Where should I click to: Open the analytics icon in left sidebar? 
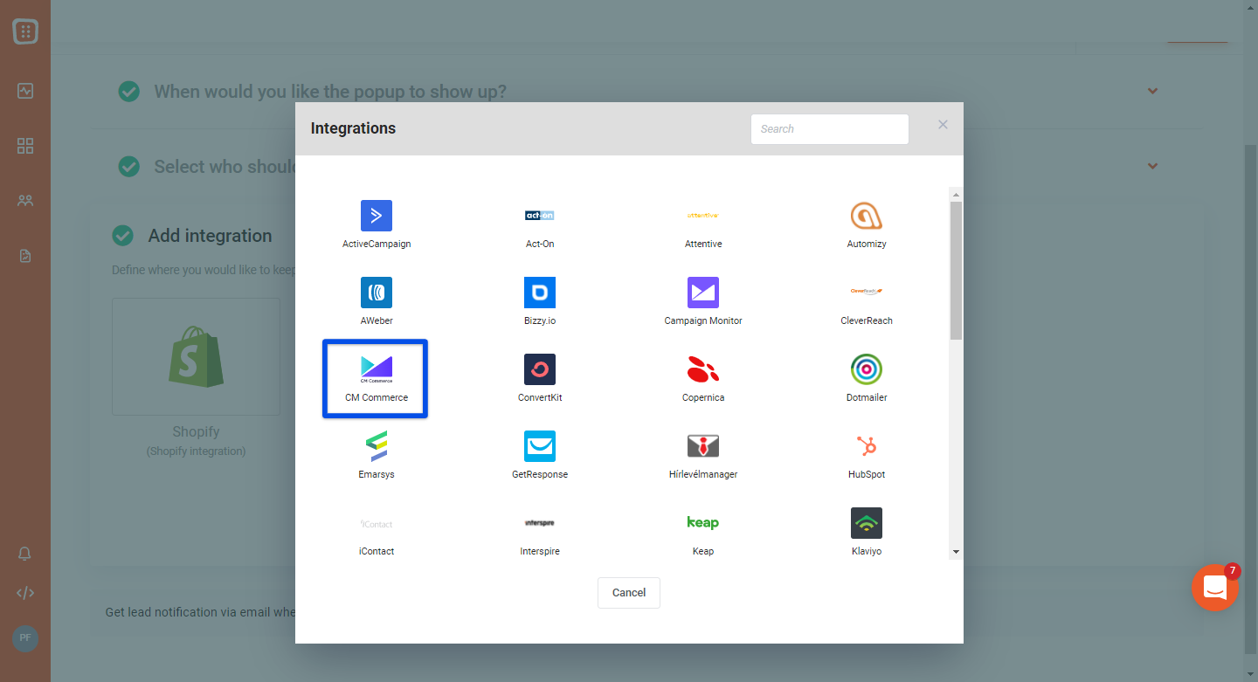pos(25,91)
